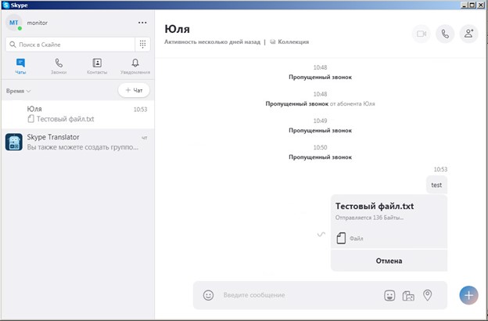This screenshot has width=488, height=321.
Task: Start an audio call with Юля
Action: click(x=445, y=34)
